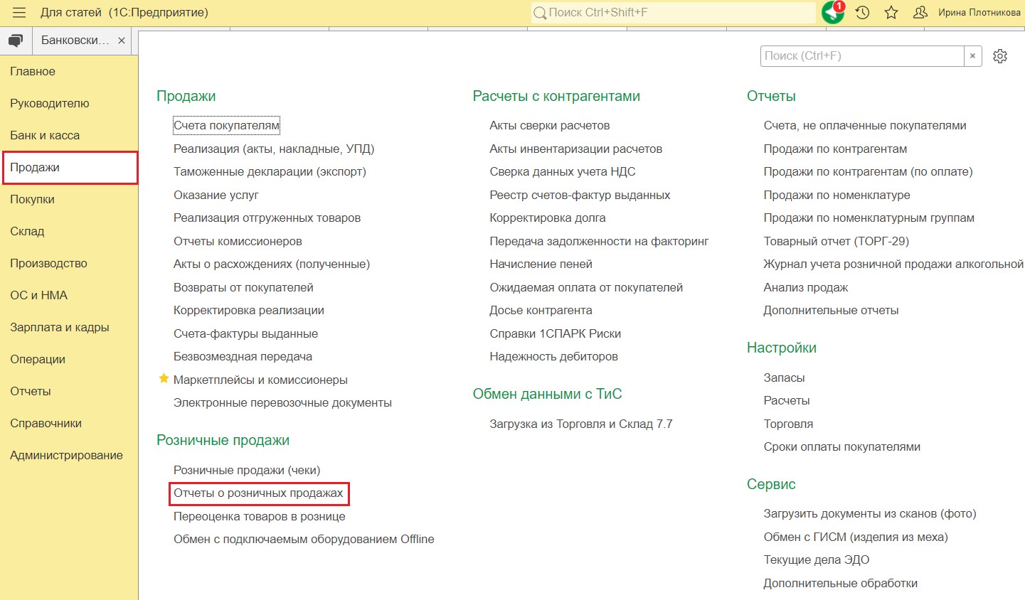This screenshot has width=1025, height=600.
Task: Open Отчеты о розничных продажах
Action: point(258,493)
